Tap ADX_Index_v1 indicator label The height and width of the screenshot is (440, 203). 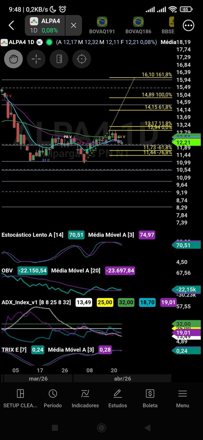(37, 302)
